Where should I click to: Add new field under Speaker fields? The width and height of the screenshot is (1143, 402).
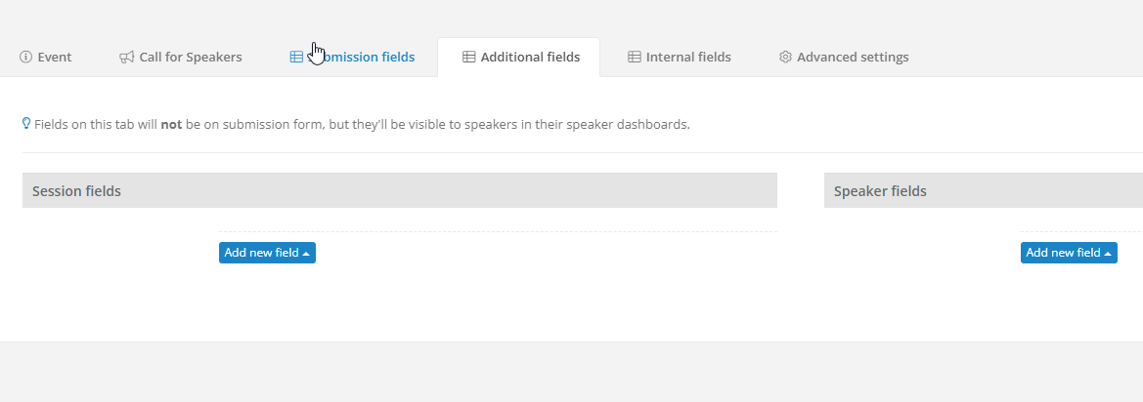[1069, 253]
